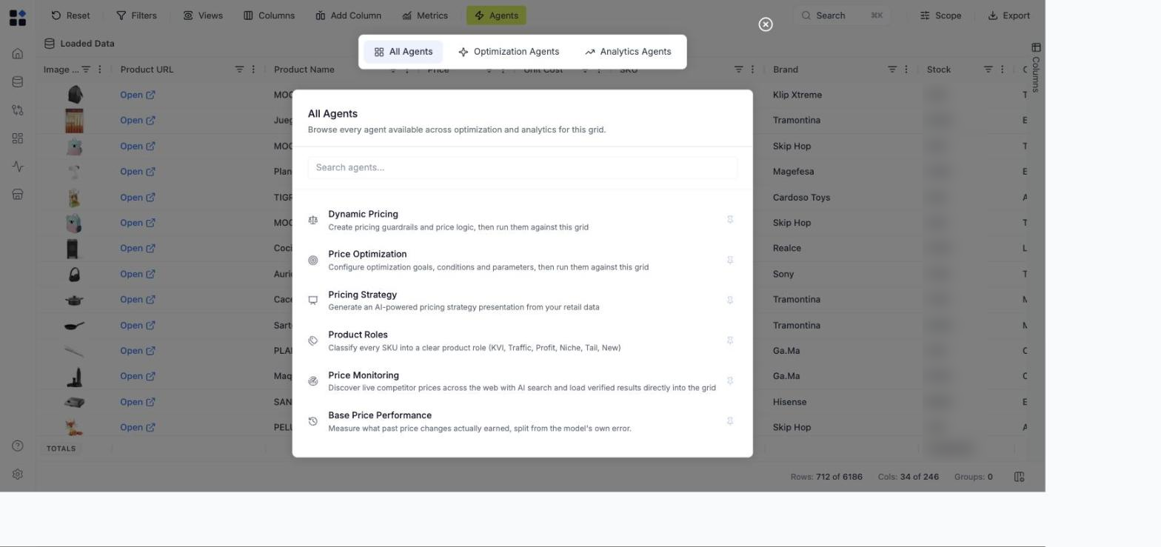Open the database icon in the left sidebar
Viewport: 1161px width, 547px height.
18,82
